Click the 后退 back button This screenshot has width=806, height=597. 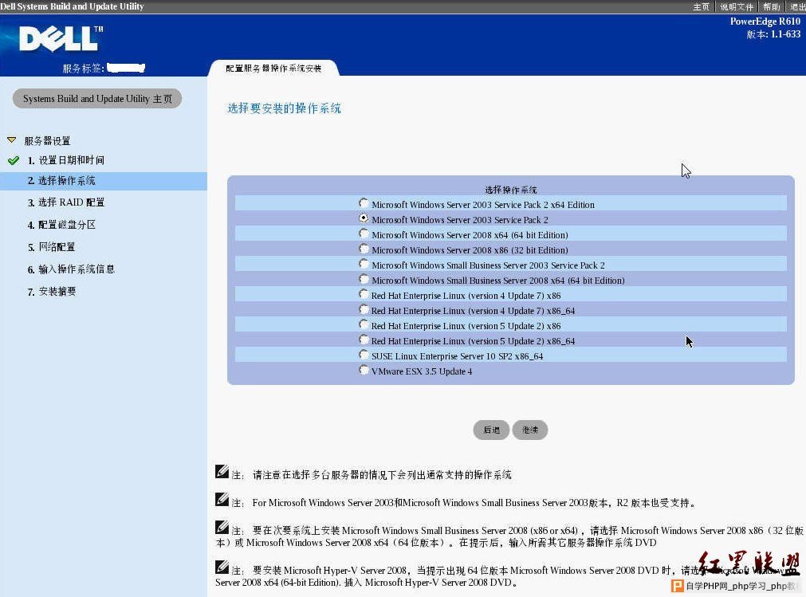(491, 430)
